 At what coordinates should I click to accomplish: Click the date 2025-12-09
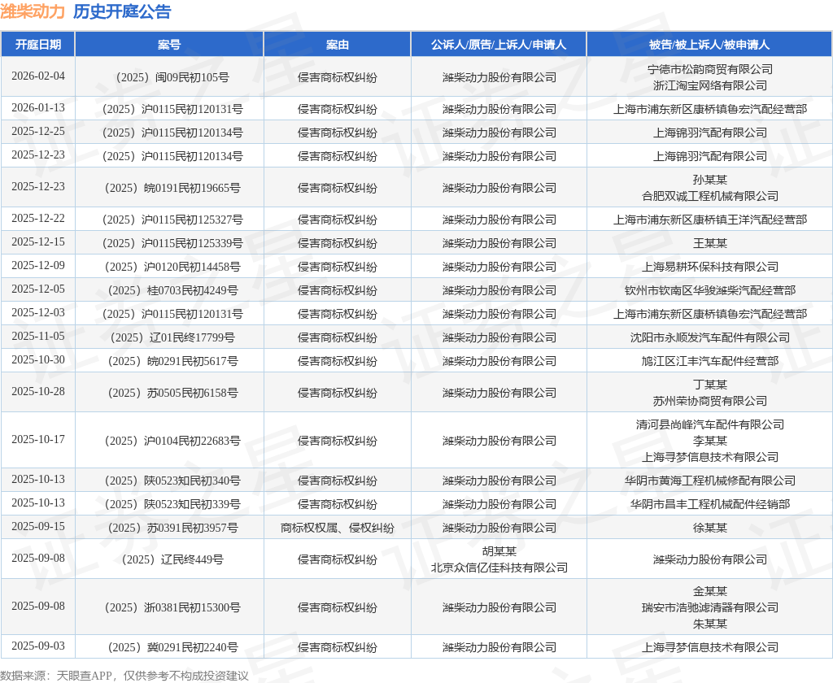tap(38, 266)
